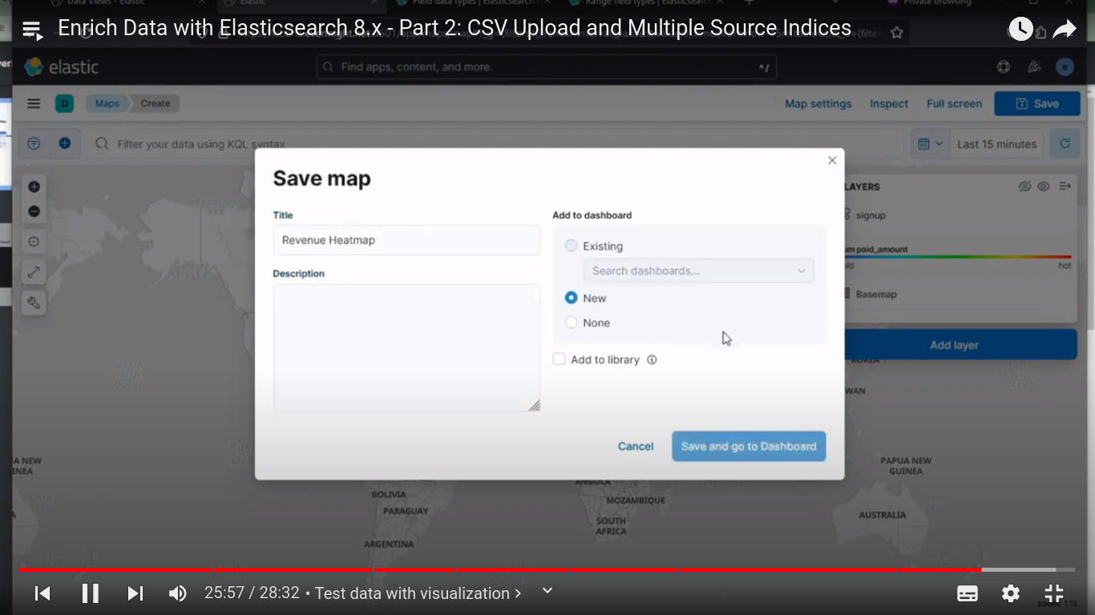Click the KQL syntax filter input
This screenshot has height=615, width=1095.
click(x=495, y=144)
